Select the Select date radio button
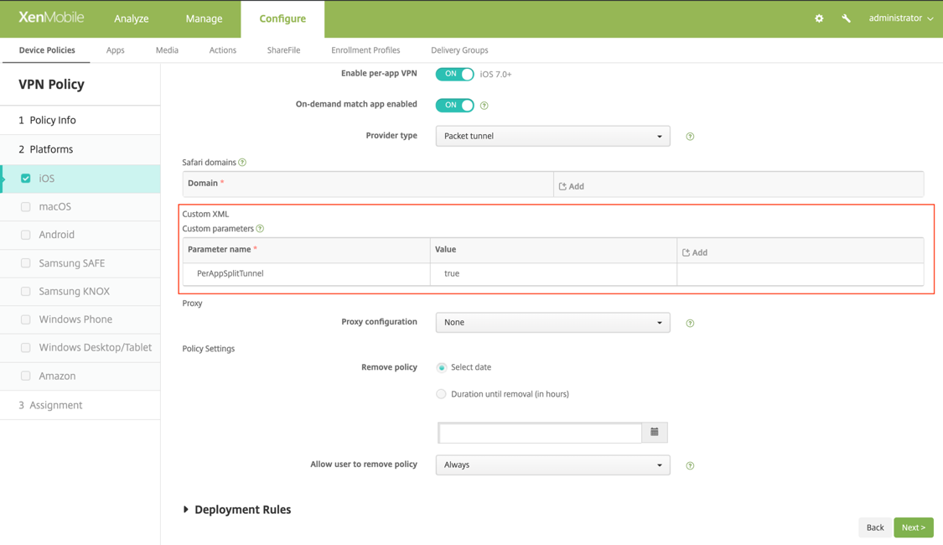This screenshot has width=943, height=545. (442, 367)
